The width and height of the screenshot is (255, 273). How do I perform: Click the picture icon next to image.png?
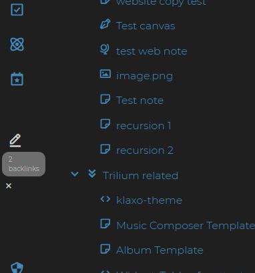[105, 74]
